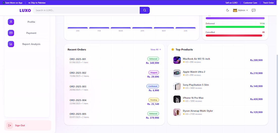Click Save More on App link

click(x=14, y=3)
